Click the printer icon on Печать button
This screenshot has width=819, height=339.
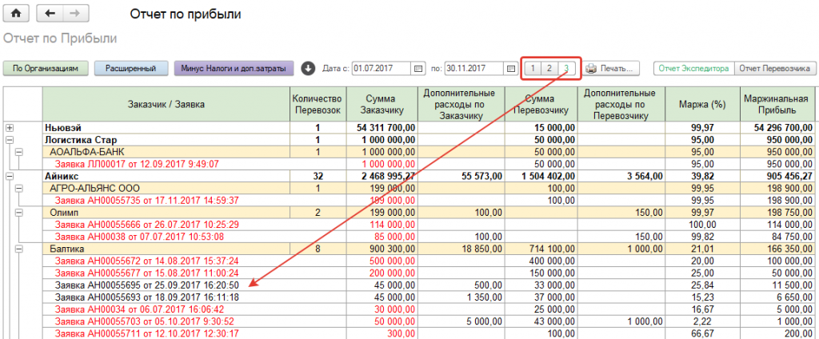591,69
